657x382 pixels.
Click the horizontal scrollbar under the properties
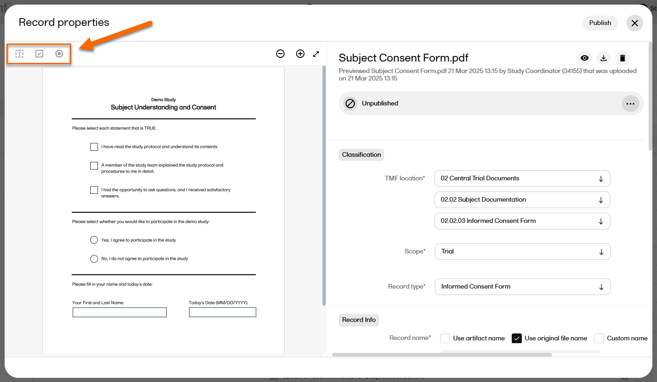[x=442, y=355]
